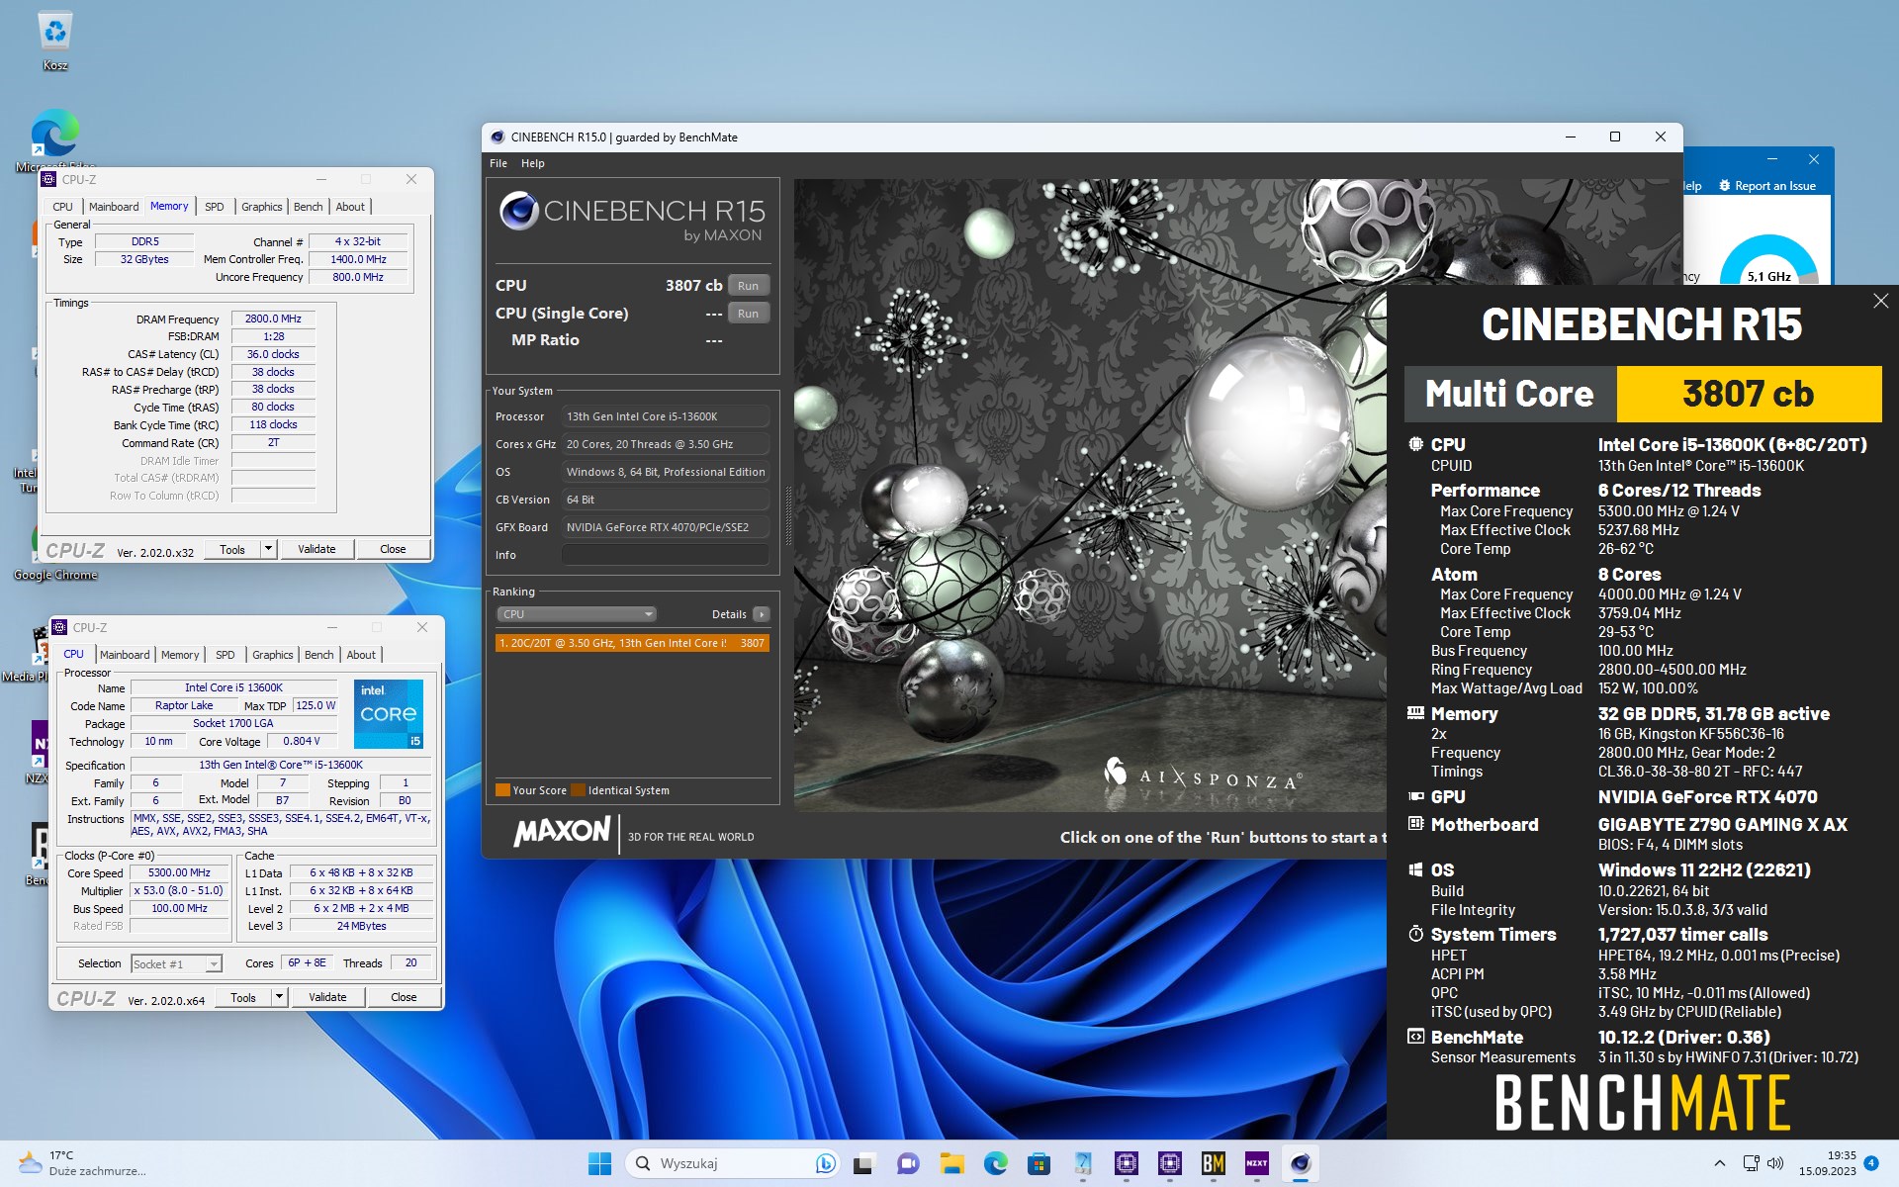Click the Wyszukaj taskbar search field
1899x1187 pixels.
[731, 1163]
